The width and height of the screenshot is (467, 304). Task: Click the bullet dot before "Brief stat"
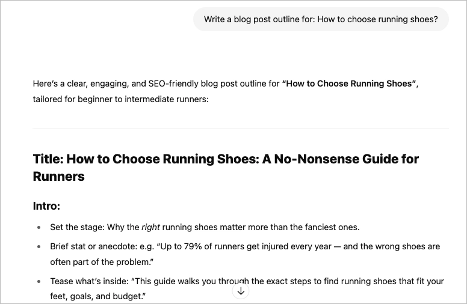click(x=39, y=247)
